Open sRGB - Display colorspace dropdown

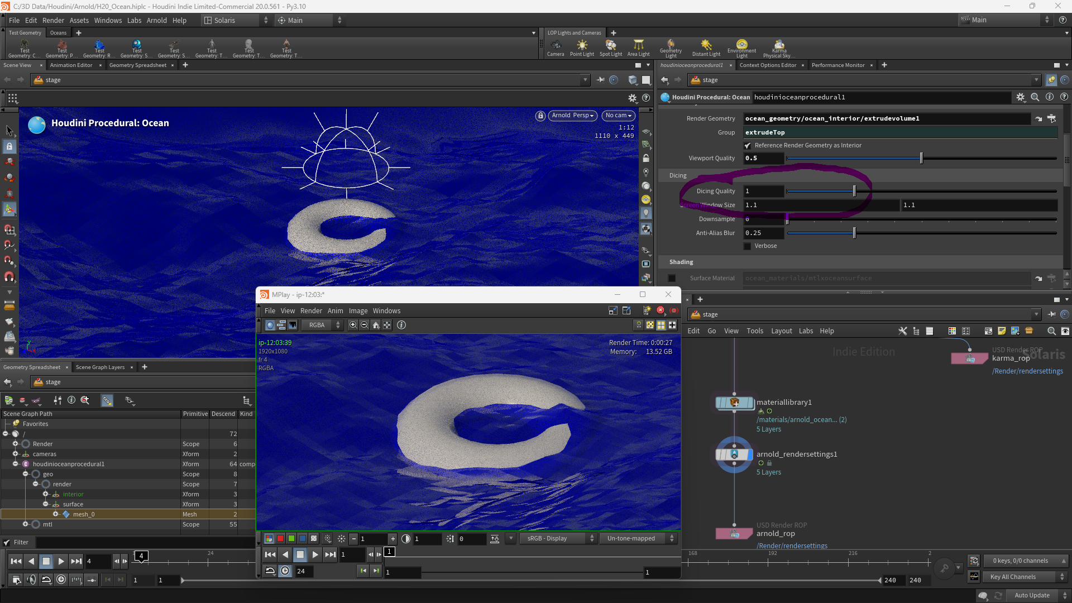point(558,539)
